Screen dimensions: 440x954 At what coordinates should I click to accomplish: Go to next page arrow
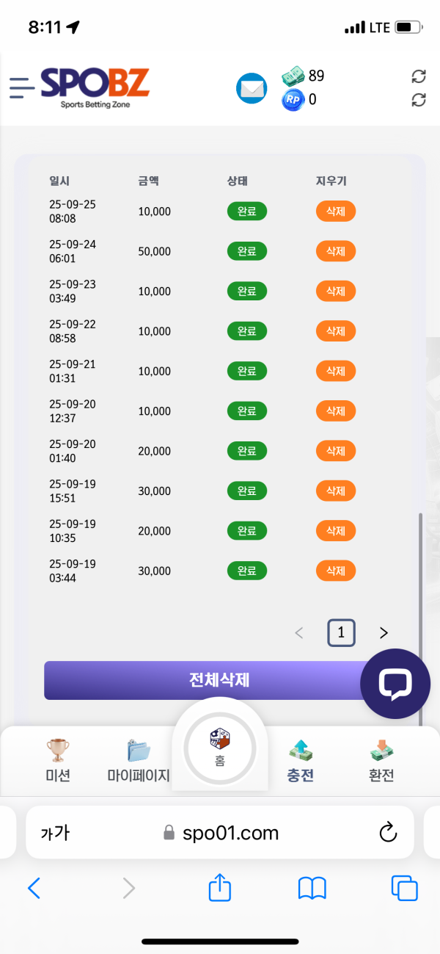tap(384, 633)
